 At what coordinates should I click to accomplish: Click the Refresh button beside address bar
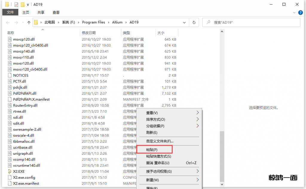click(194, 22)
